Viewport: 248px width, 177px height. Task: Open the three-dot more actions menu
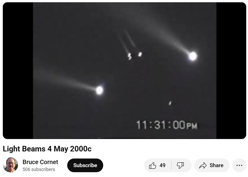pyautogui.click(x=239, y=165)
